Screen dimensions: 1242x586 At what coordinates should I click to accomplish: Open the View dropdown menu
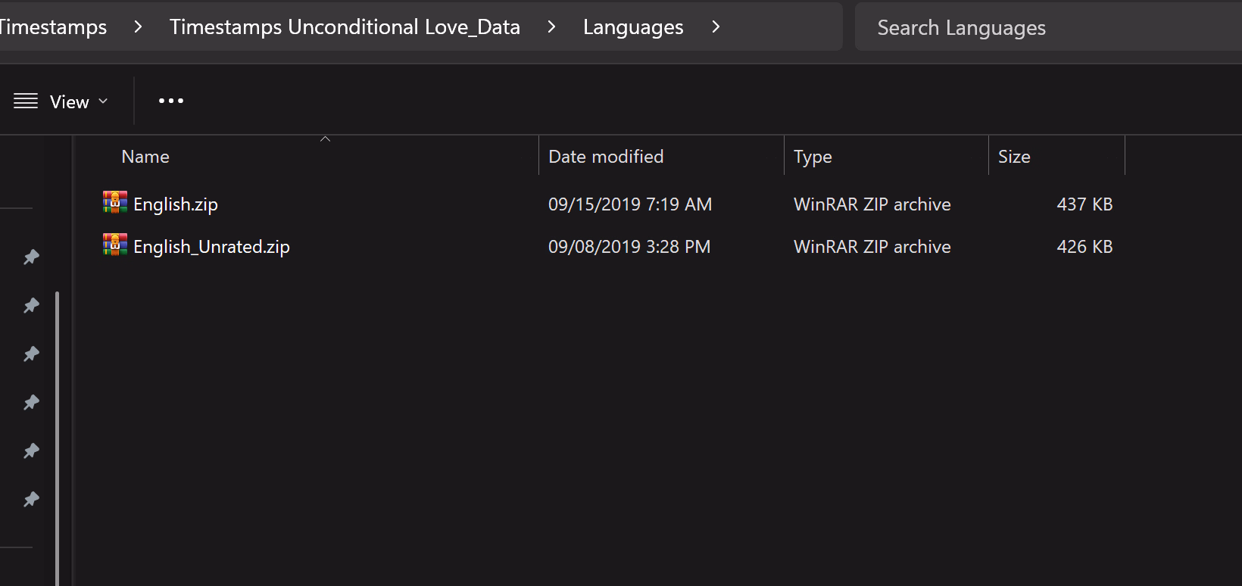point(61,101)
